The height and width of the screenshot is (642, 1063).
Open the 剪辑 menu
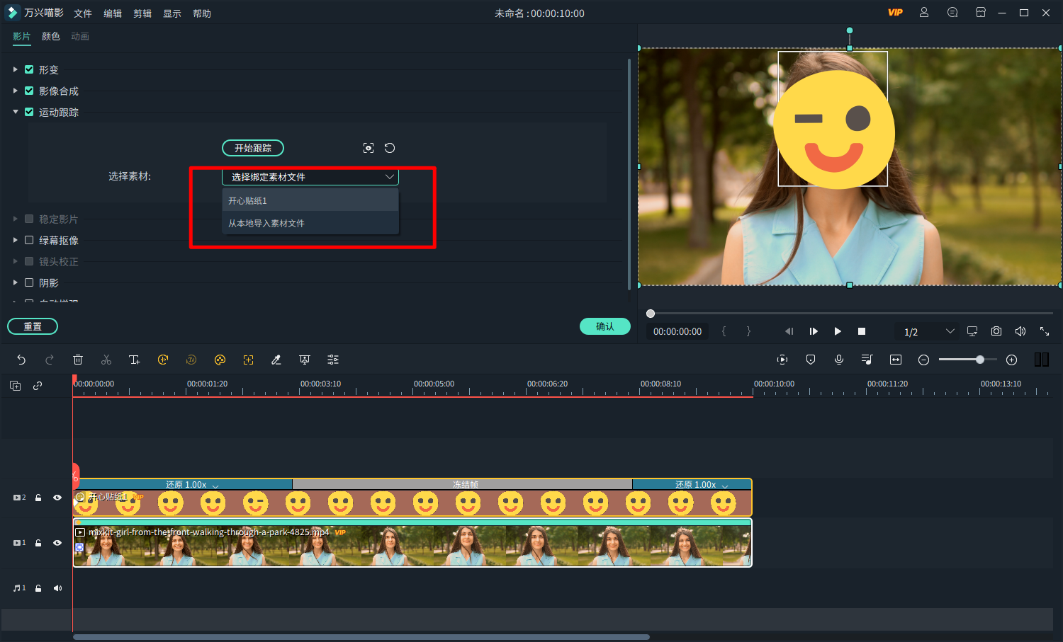[142, 13]
